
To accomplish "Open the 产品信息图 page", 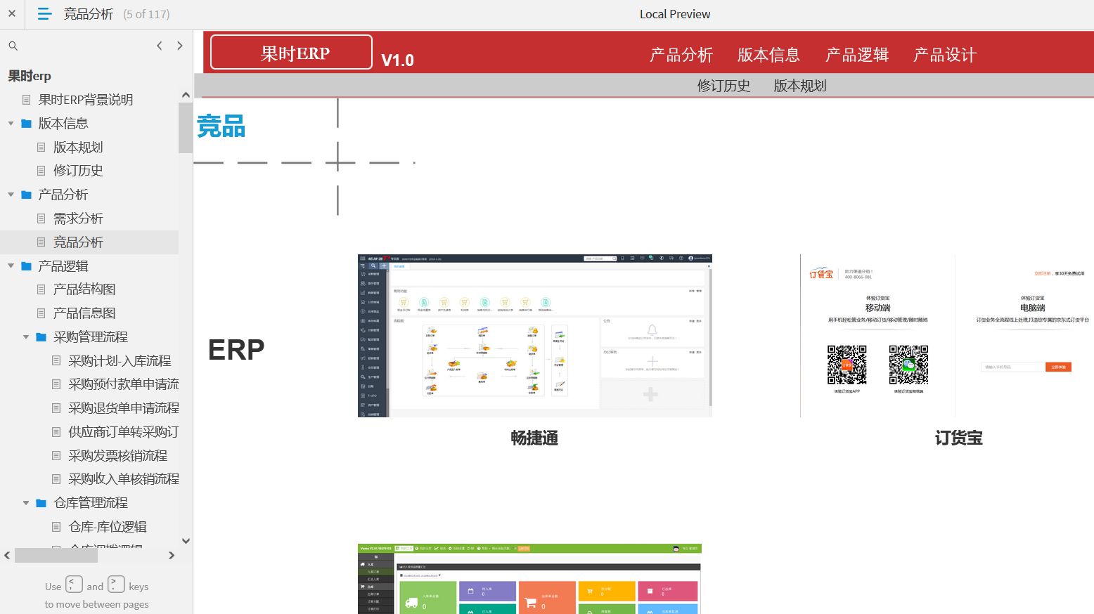I will tap(84, 313).
